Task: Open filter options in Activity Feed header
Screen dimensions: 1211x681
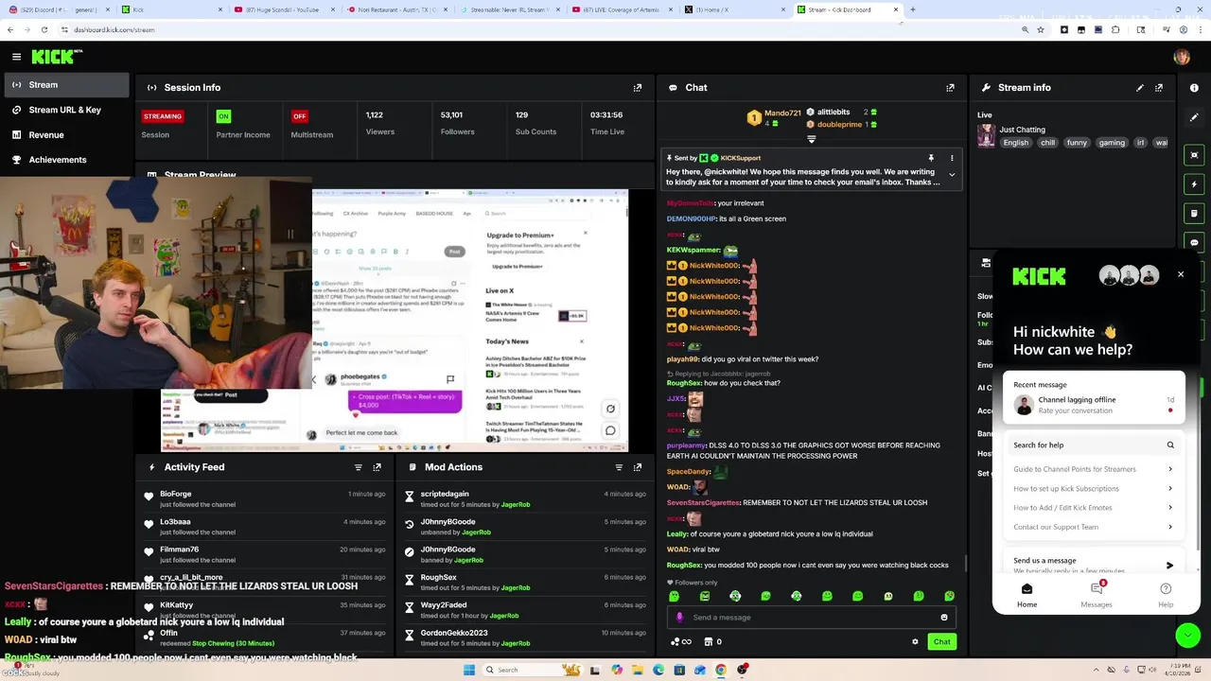Action: point(359,467)
